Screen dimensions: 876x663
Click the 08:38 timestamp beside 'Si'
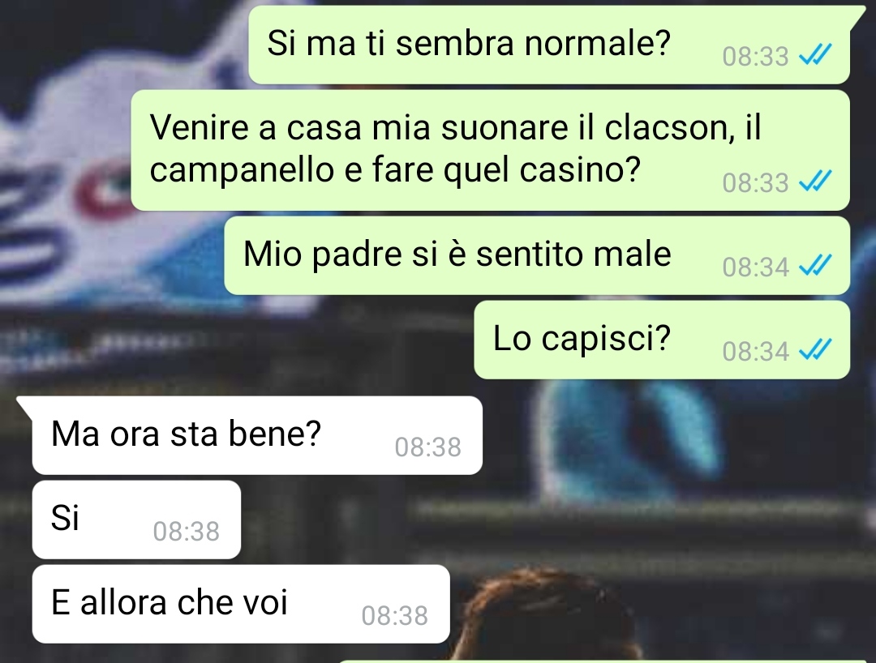(x=187, y=532)
